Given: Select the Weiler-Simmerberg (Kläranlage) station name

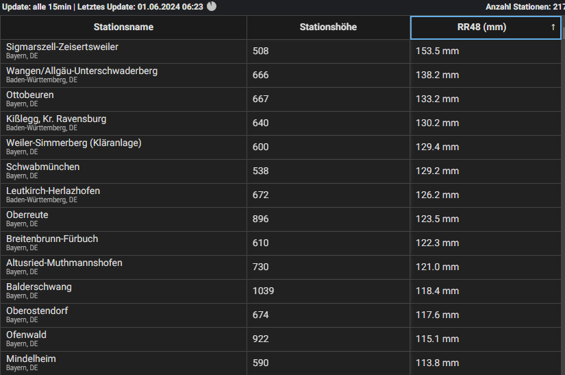Looking at the screenshot, I should click(74, 143).
